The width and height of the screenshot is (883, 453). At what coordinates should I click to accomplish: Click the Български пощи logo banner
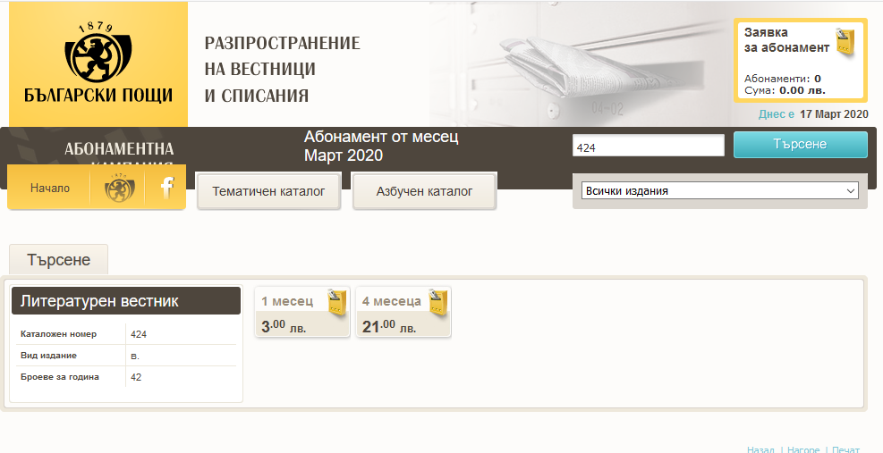pos(98,64)
